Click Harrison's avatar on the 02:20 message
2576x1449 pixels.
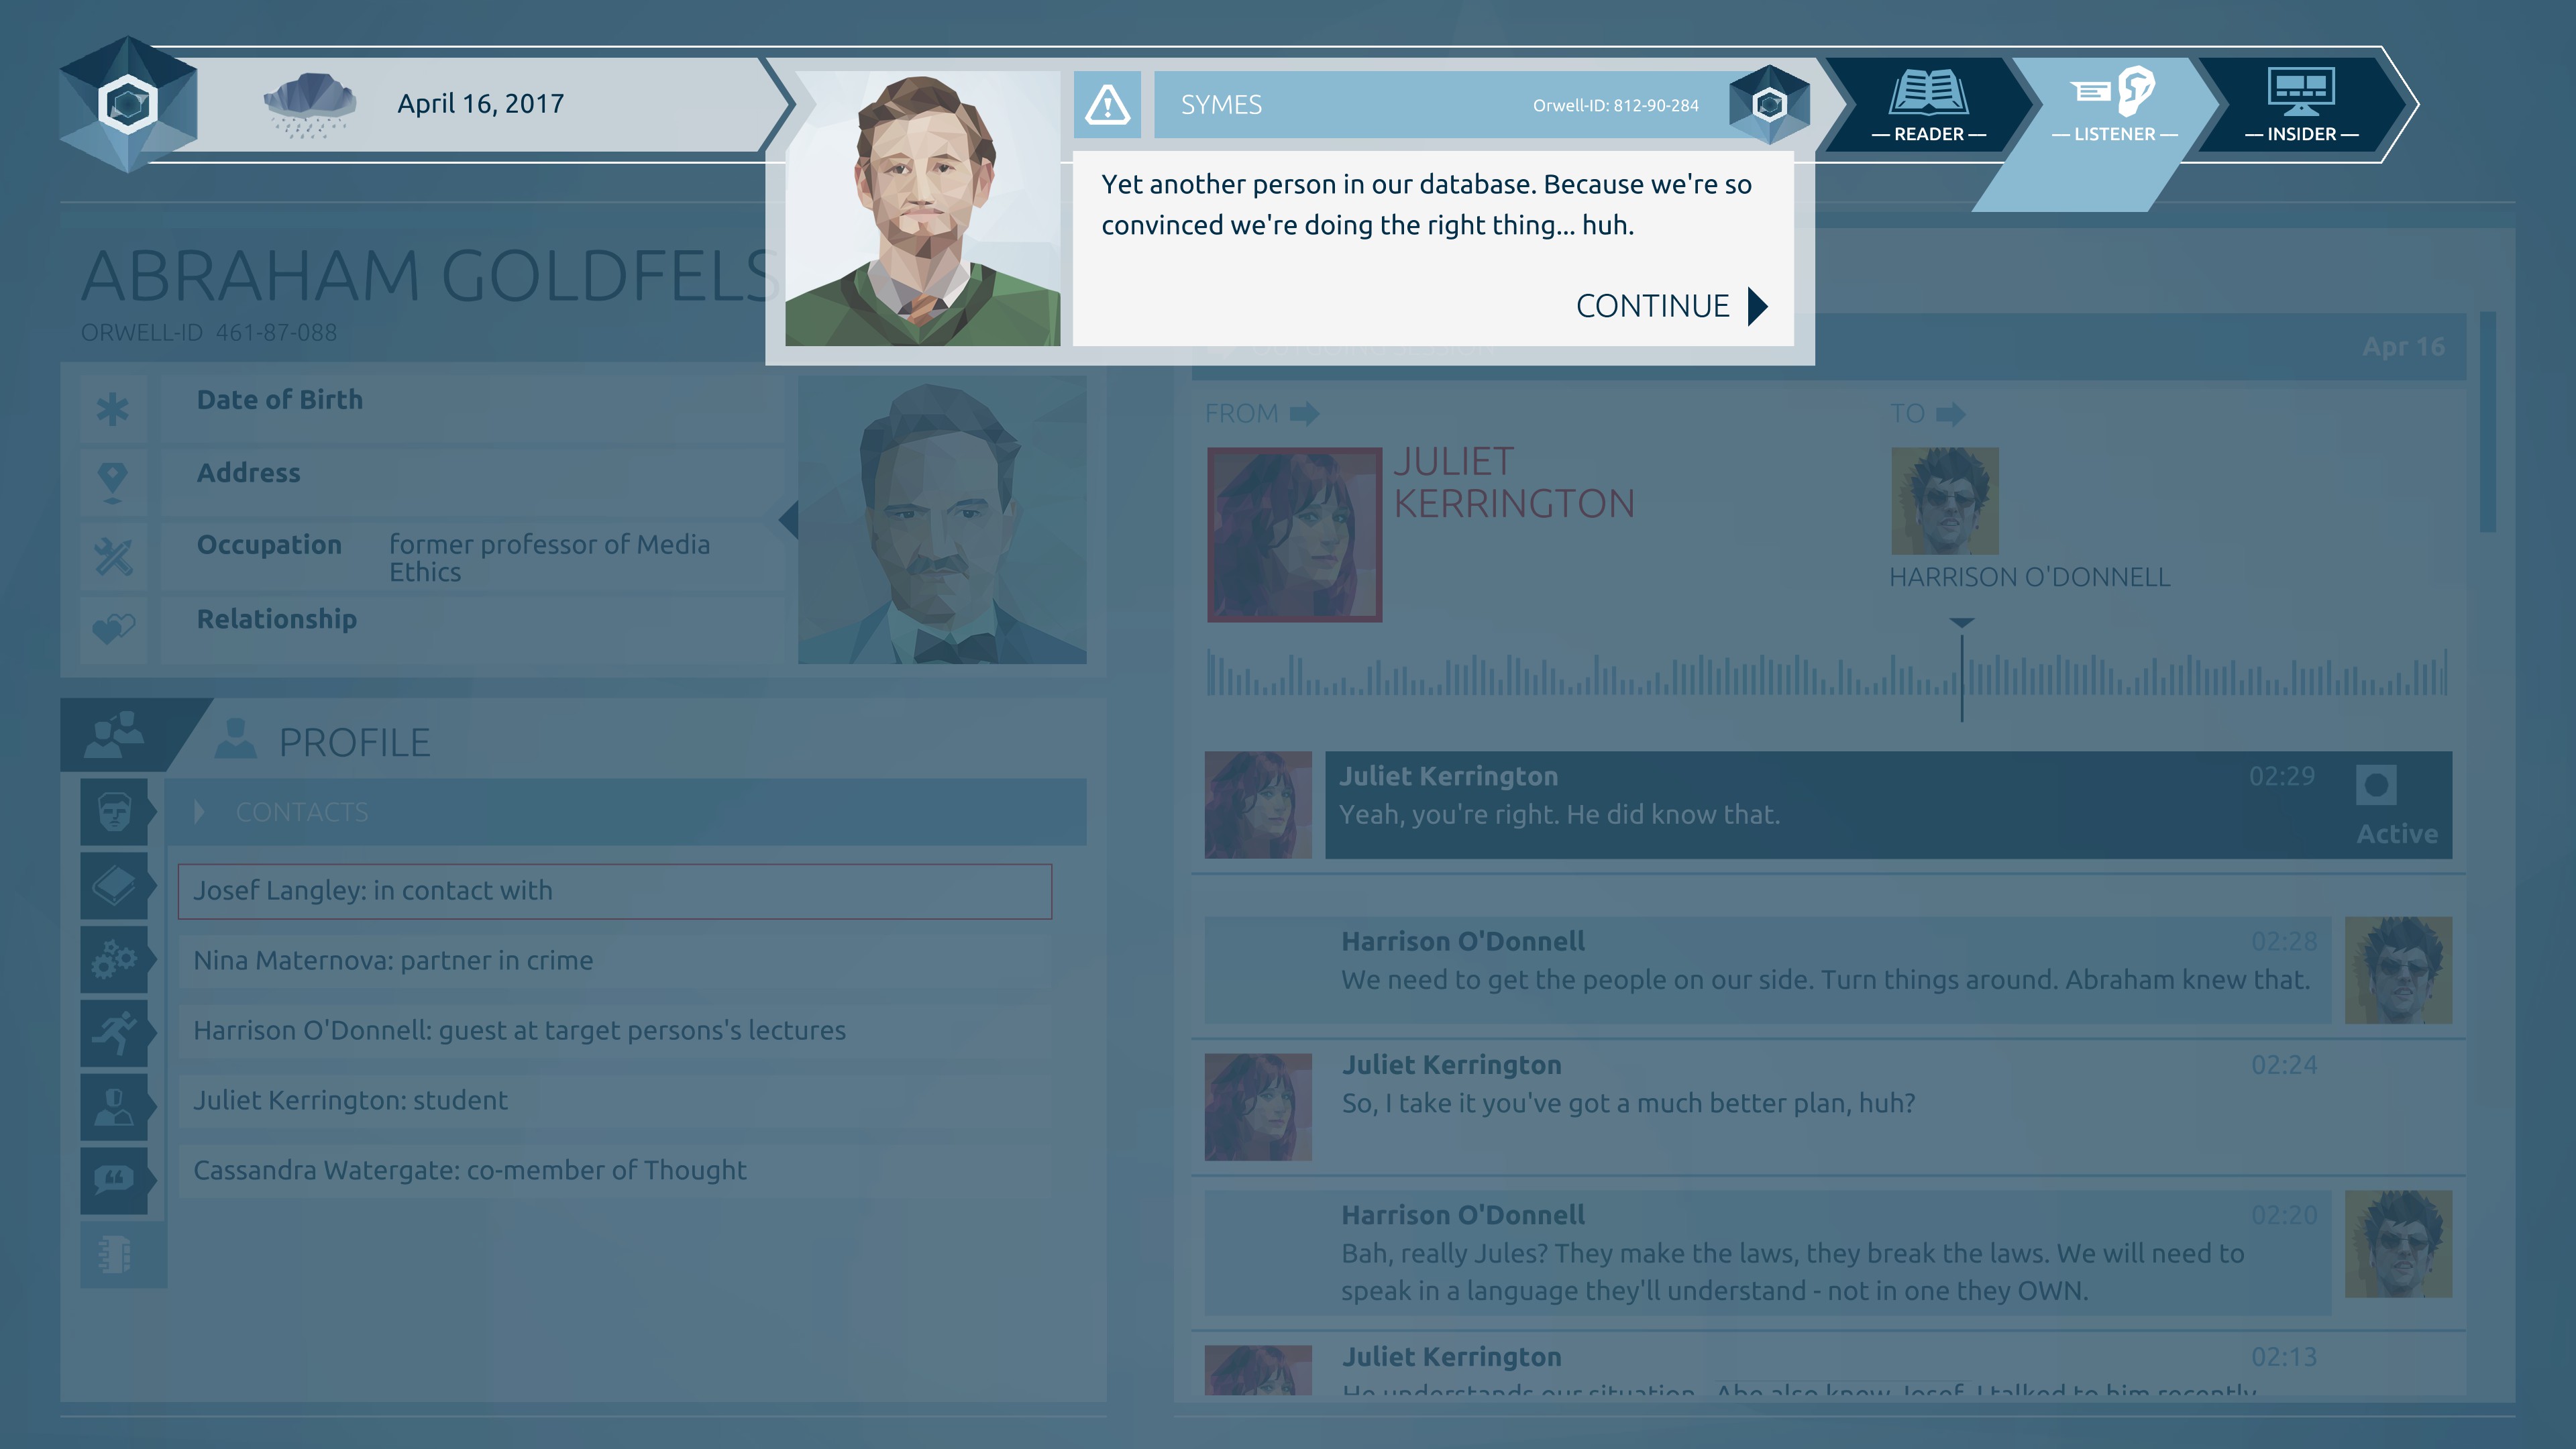2398,1244
